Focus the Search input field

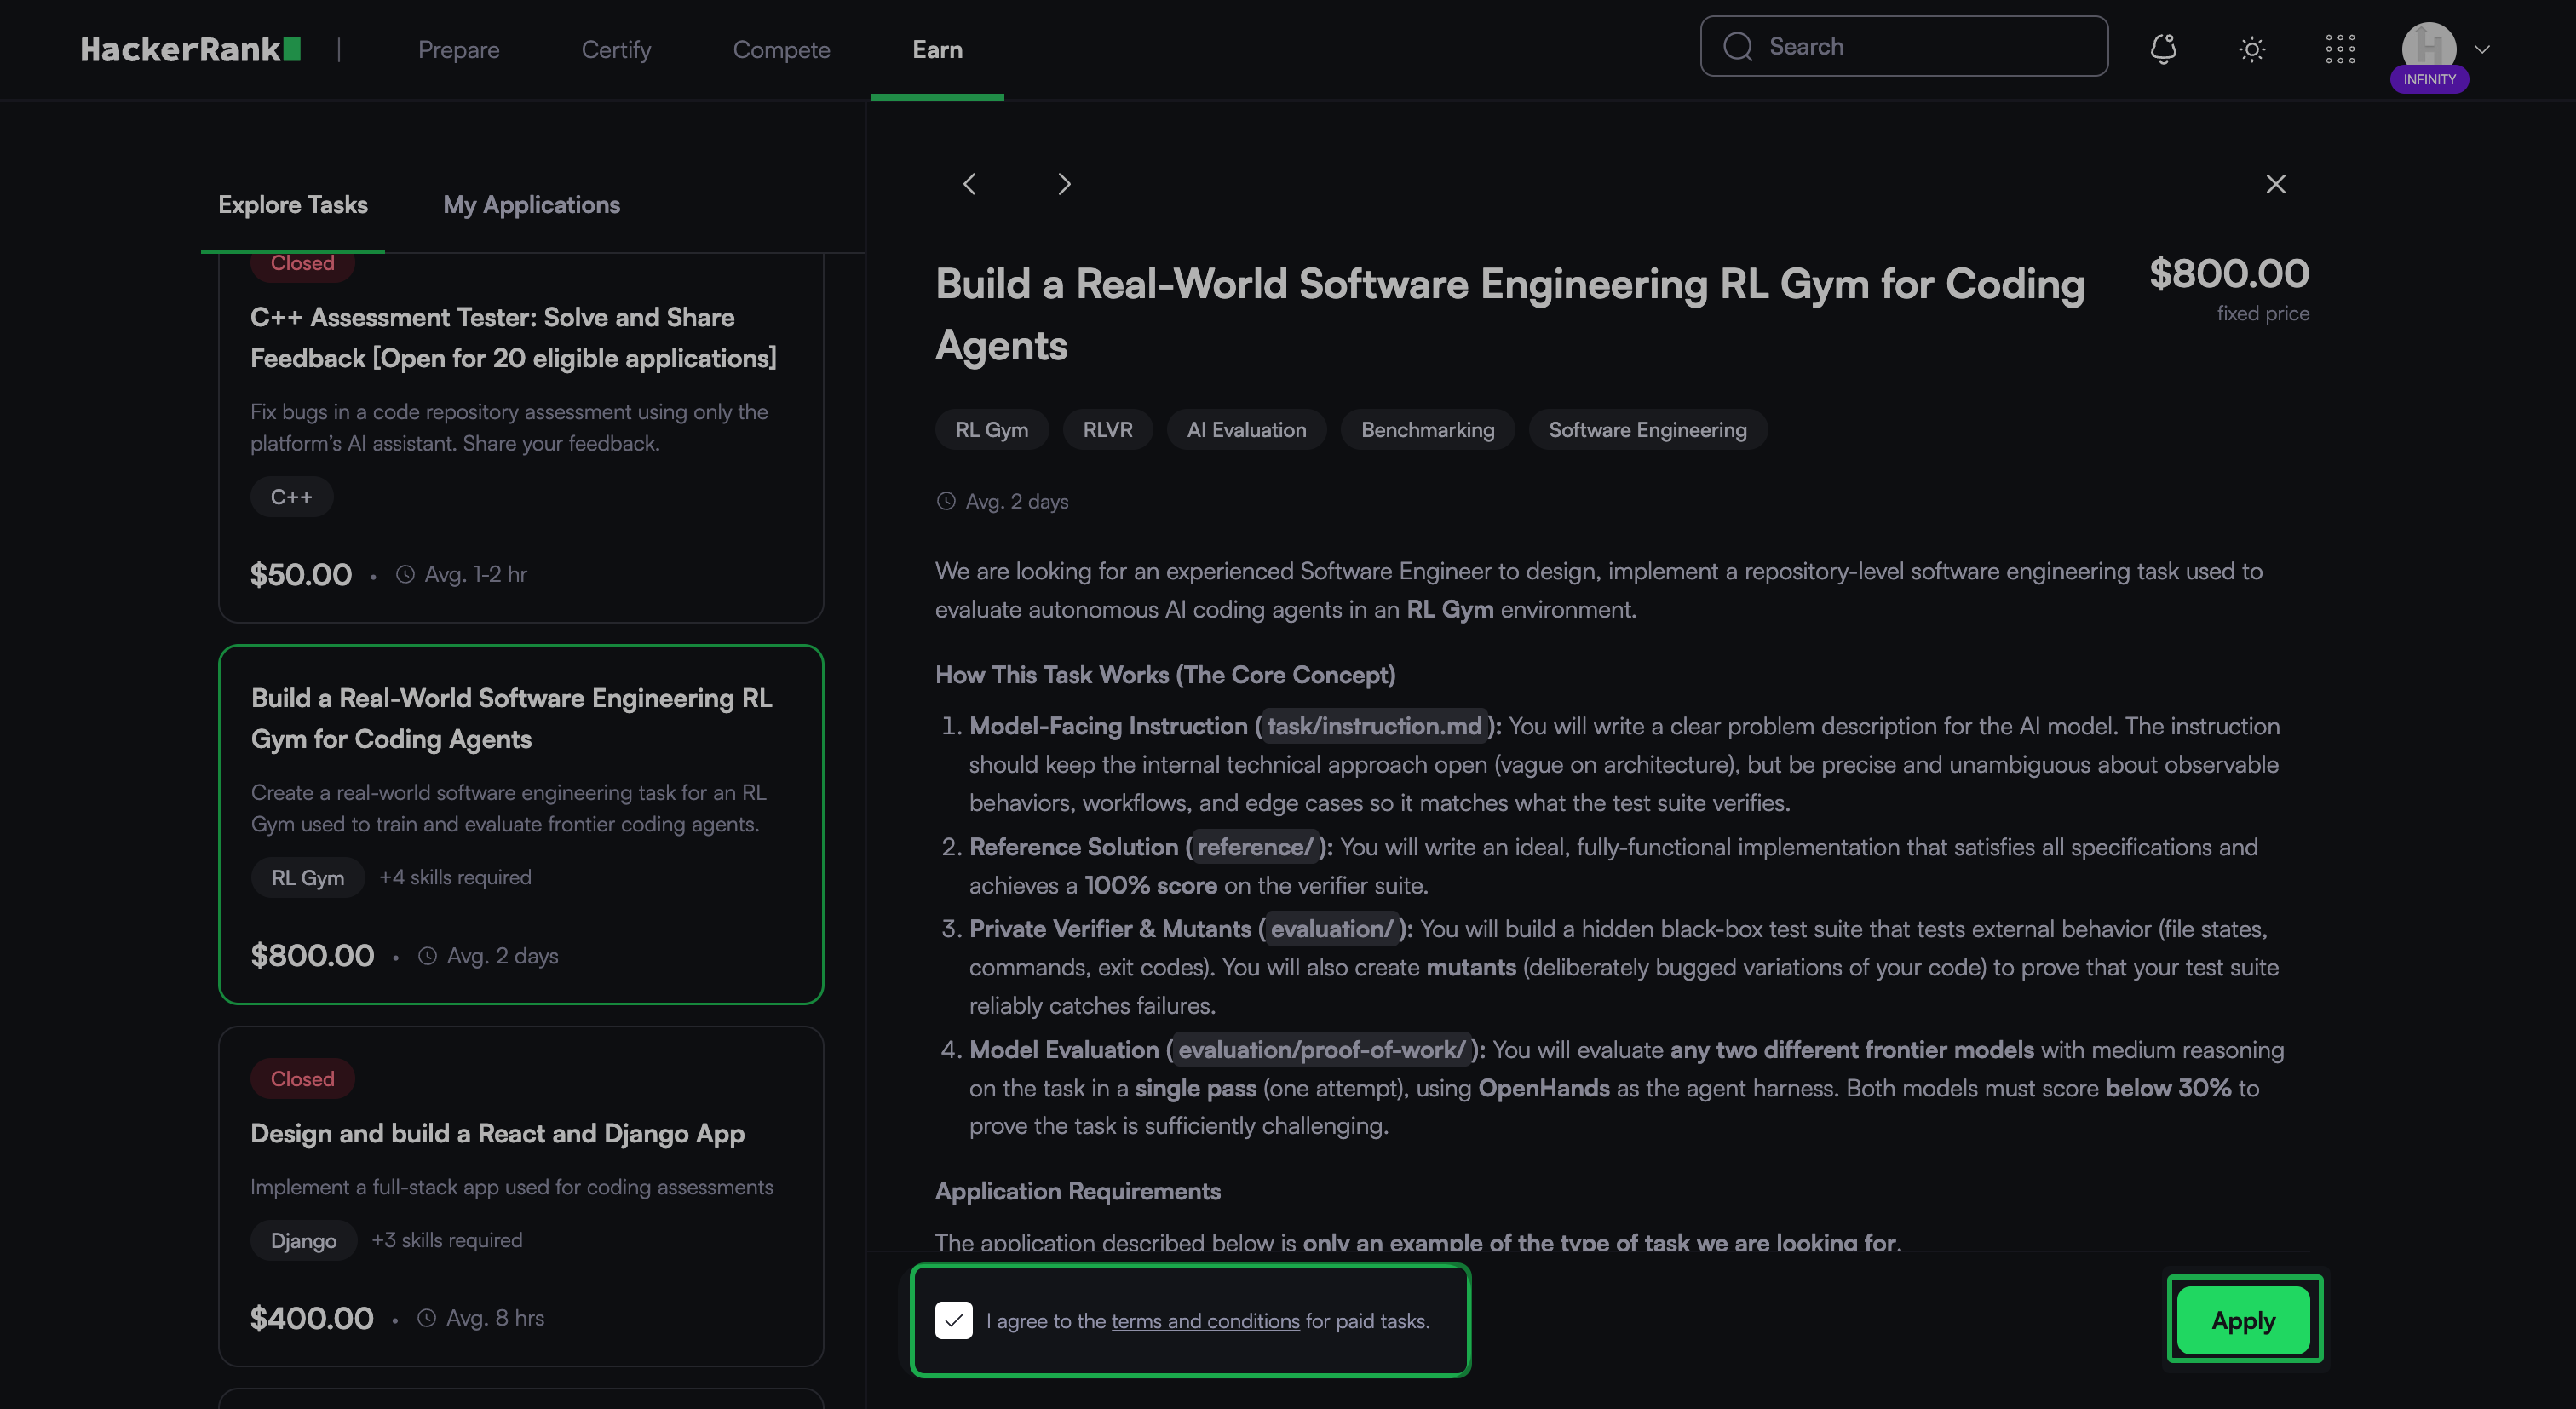pos(1904,46)
